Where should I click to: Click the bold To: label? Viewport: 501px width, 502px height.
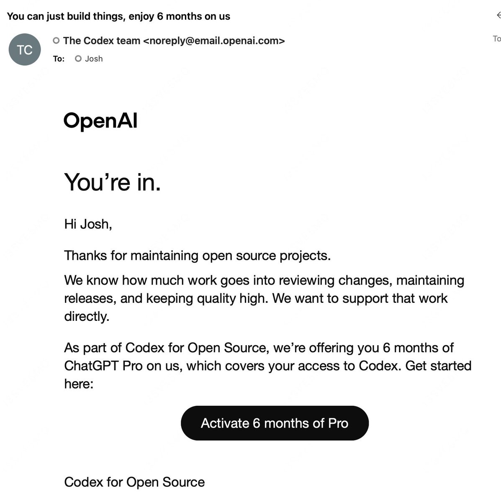pos(59,59)
